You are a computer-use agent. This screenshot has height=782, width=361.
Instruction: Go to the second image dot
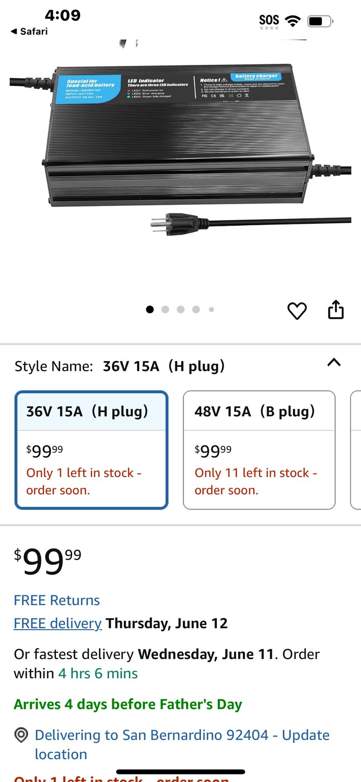(x=165, y=310)
